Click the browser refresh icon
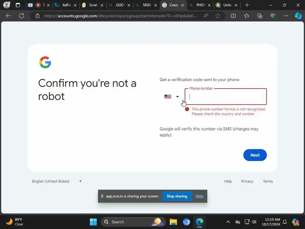The image size is (305, 229). (21, 16)
